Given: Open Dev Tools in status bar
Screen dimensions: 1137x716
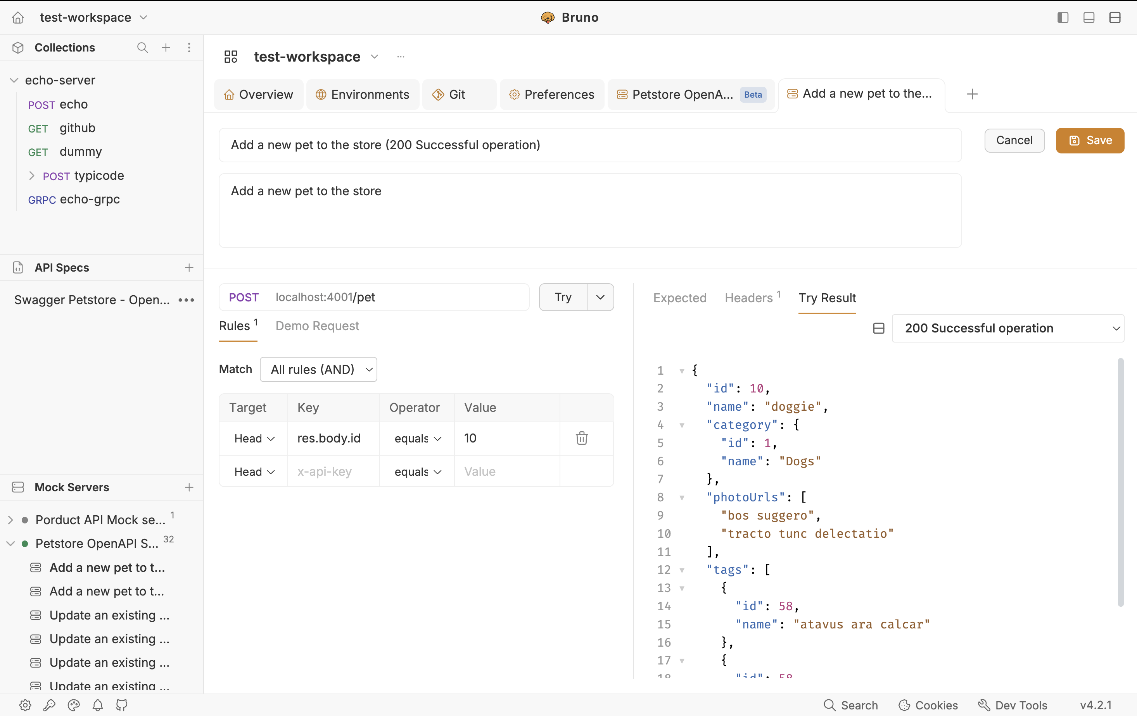Looking at the screenshot, I should pos(1013,705).
